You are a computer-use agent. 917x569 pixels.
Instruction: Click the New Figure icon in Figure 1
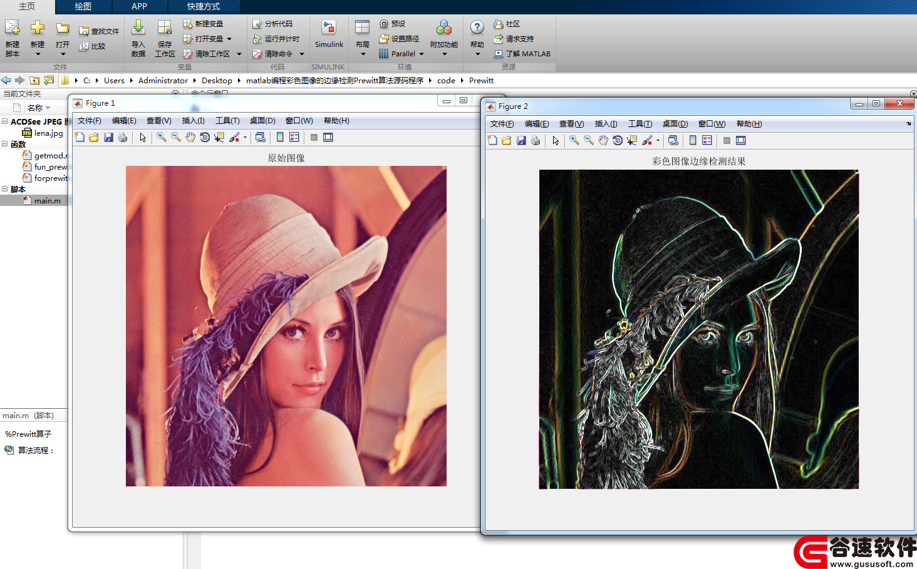point(80,137)
